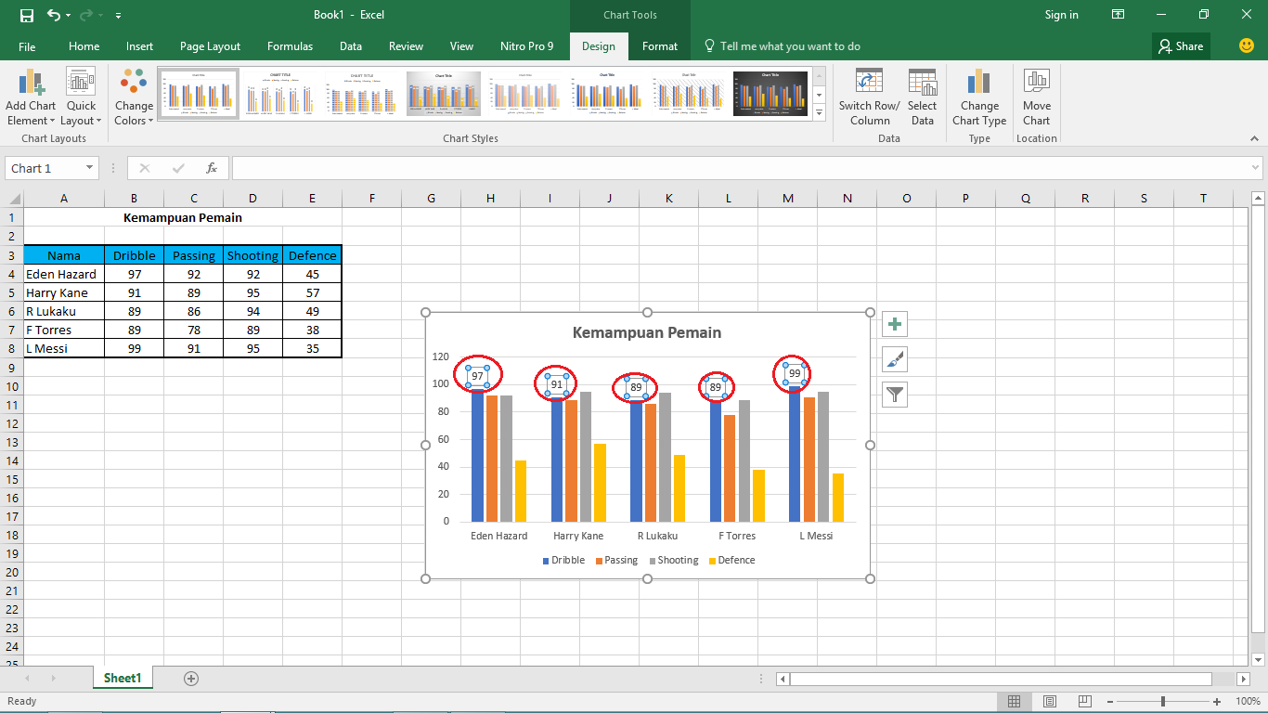This screenshot has height=713, width=1268.
Task: Switch to Normal view in status bar
Action: click(1015, 701)
